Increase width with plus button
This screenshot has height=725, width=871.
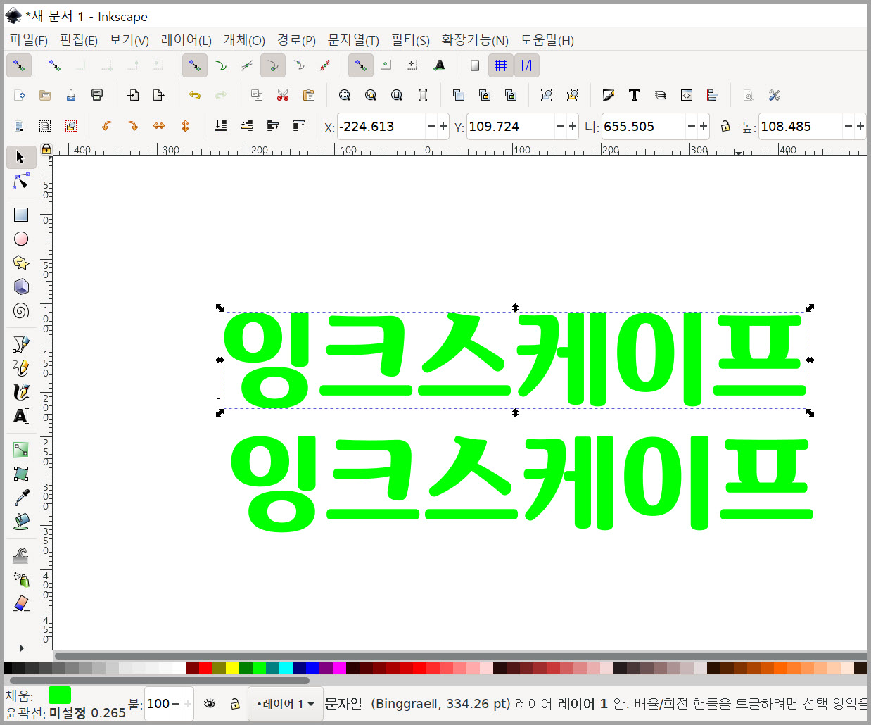click(x=704, y=126)
